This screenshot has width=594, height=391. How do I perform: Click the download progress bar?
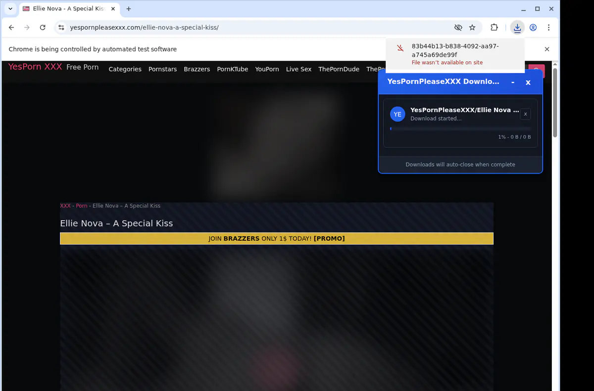460,129
